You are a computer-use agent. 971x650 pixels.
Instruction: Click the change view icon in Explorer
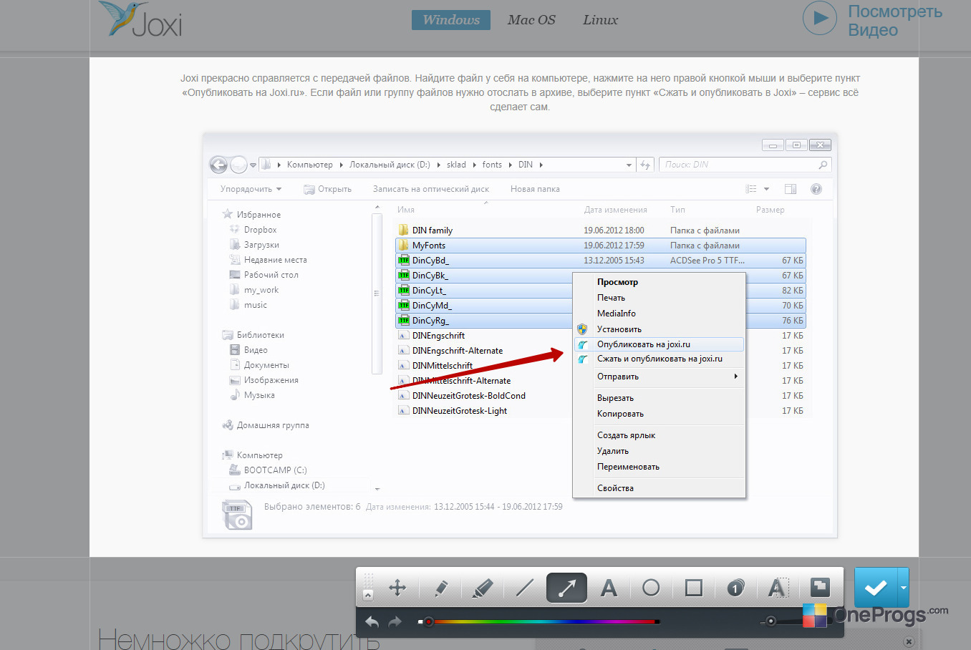pyautogui.click(x=751, y=189)
